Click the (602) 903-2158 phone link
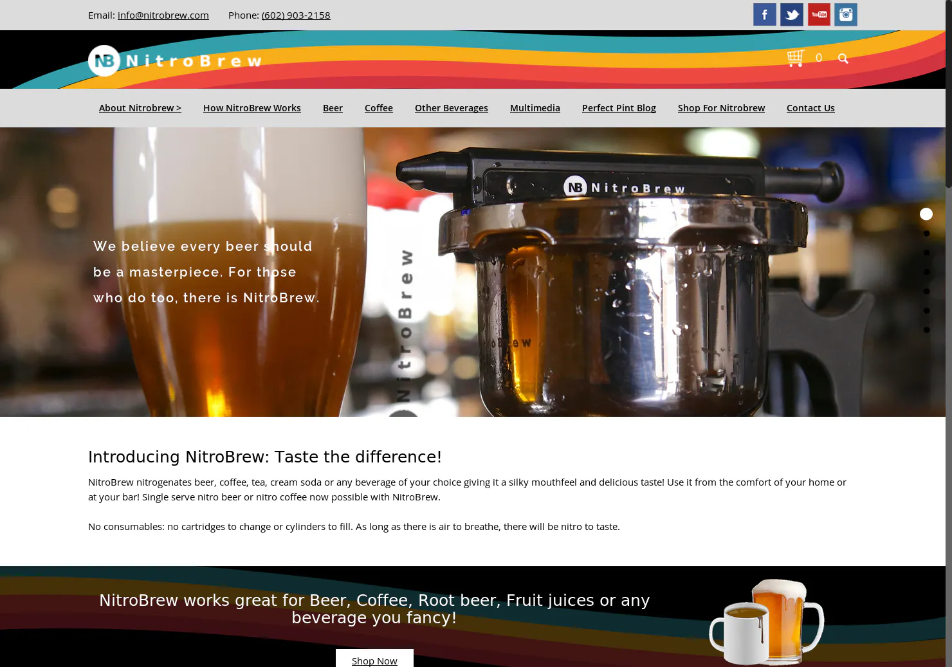 click(x=296, y=15)
